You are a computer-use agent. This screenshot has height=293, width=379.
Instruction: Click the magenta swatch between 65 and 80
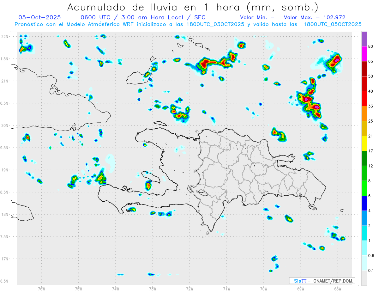tap(364, 54)
